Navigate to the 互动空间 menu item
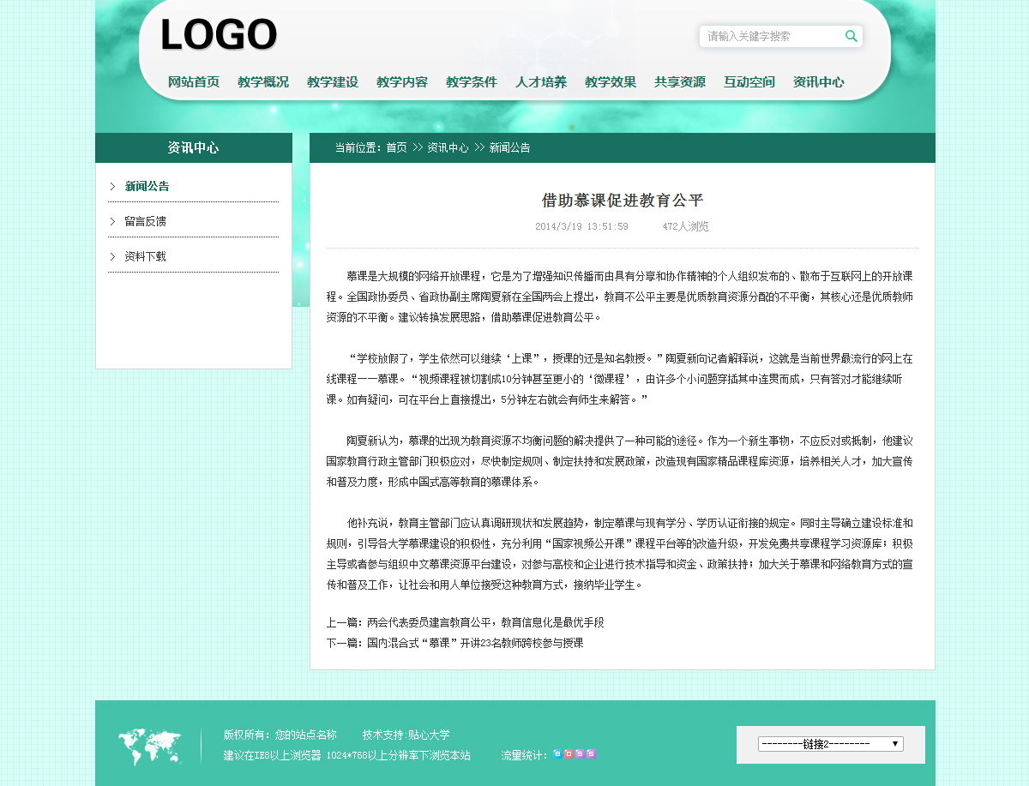This screenshot has width=1029, height=786. point(749,82)
